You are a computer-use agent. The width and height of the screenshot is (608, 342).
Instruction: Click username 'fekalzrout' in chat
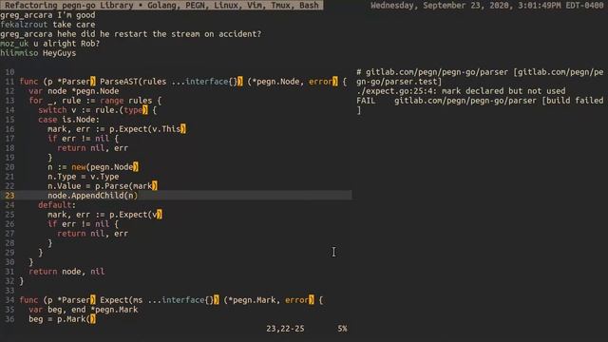click(24, 25)
